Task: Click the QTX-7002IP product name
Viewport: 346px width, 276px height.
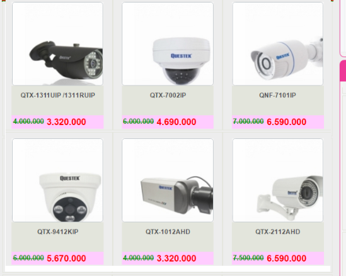Action: 168,96
